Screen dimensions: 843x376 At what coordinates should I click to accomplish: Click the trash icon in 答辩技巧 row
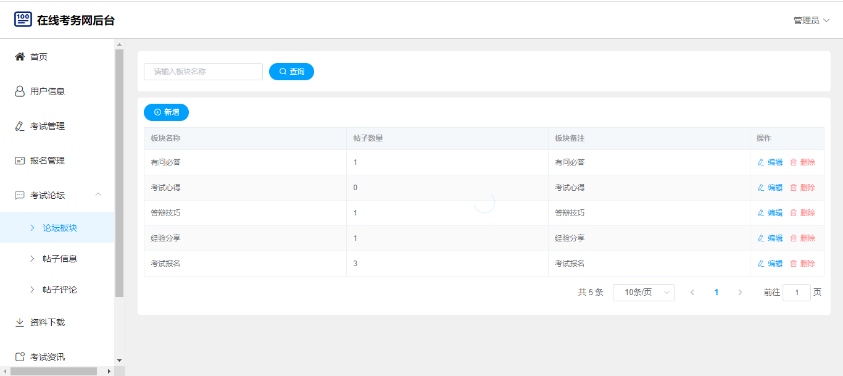pos(794,213)
